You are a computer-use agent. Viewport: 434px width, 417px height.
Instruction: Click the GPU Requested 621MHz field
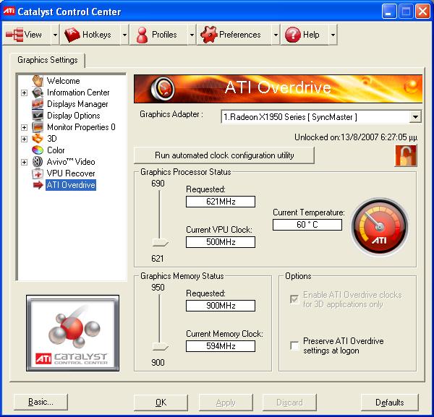[x=221, y=202]
